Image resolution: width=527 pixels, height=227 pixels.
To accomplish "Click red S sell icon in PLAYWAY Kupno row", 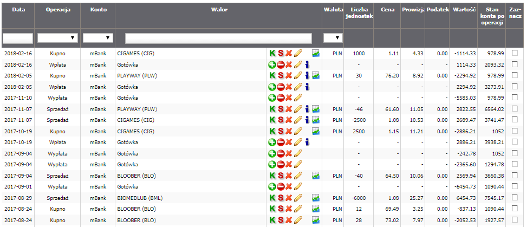I will [x=281, y=75].
